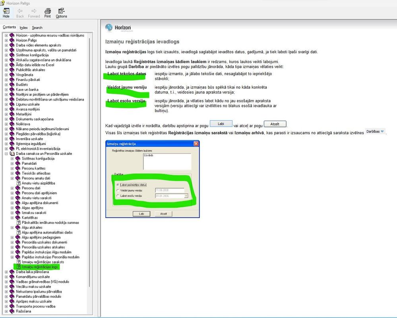Image resolution: width=397 pixels, height=318 pixels.
Task: Click the Labi button in the text
Action: point(221,124)
